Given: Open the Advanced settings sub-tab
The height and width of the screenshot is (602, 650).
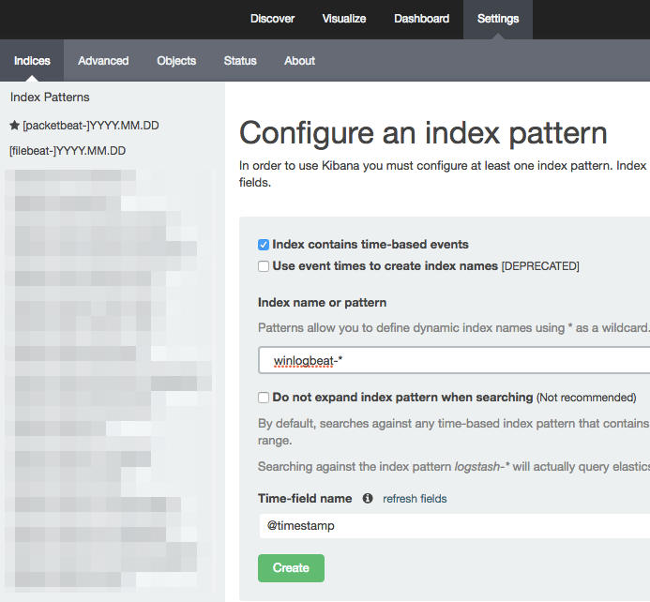Looking at the screenshot, I should pos(103,61).
